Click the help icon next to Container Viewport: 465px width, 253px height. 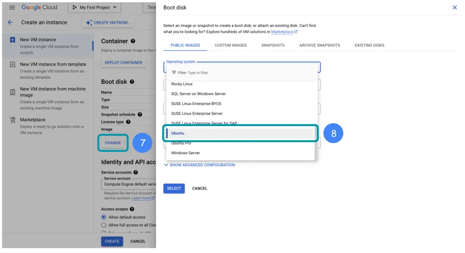click(x=133, y=41)
